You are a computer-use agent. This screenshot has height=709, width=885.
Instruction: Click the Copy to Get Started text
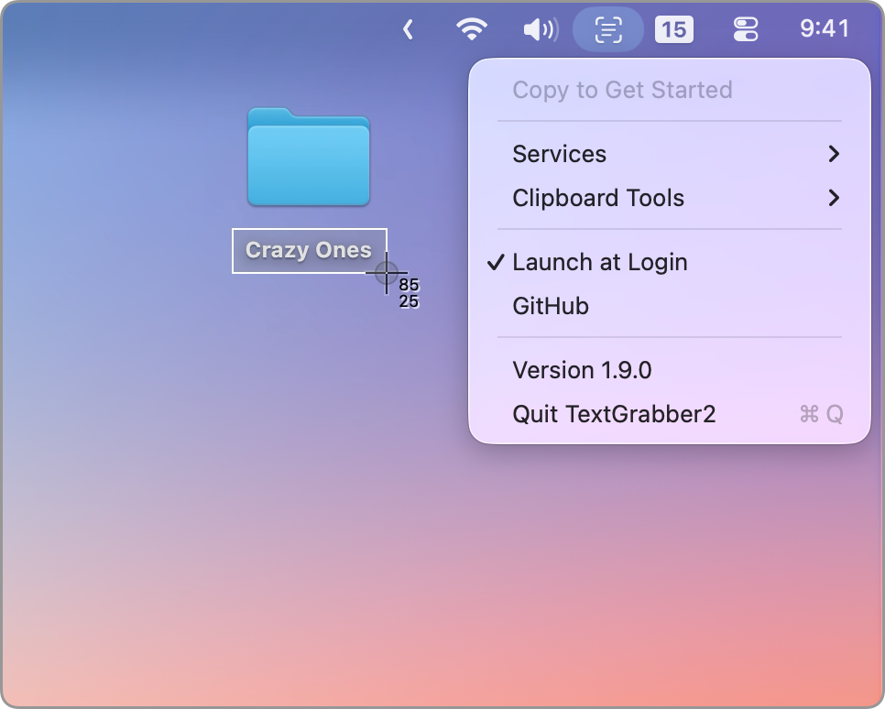[x=622, y=90]
